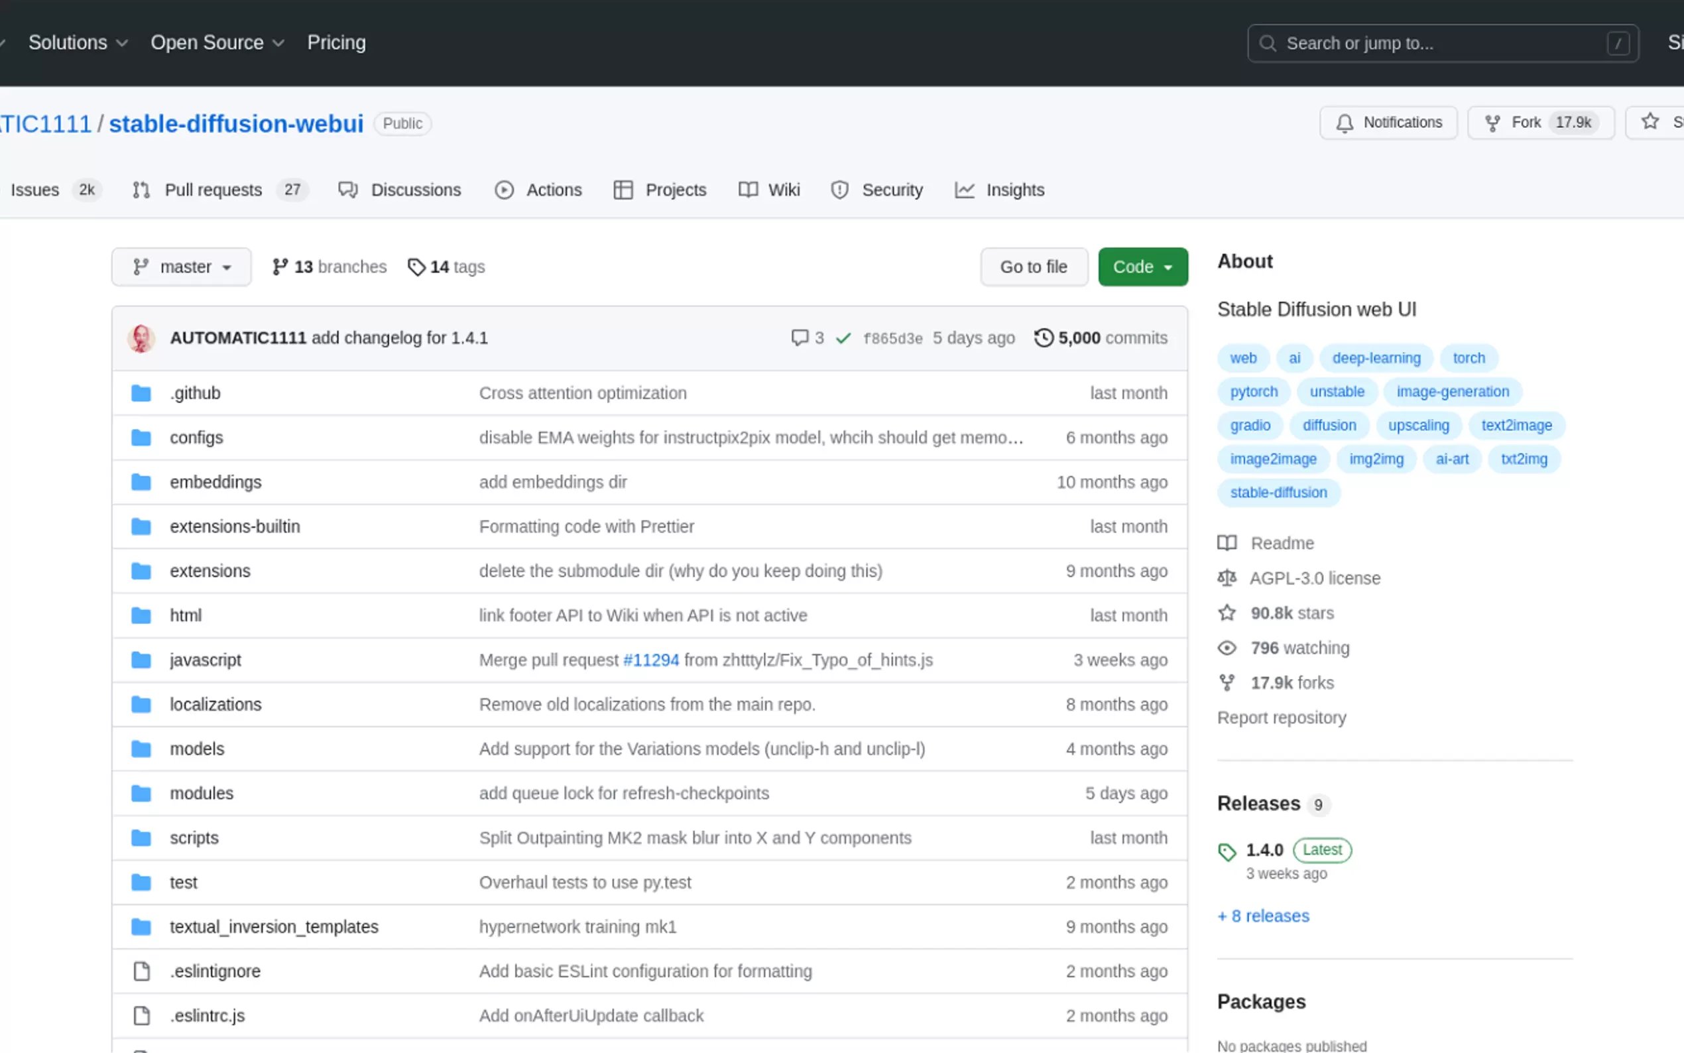
Task: Show all releases via + 8 releases
Action: [1262, 916]
